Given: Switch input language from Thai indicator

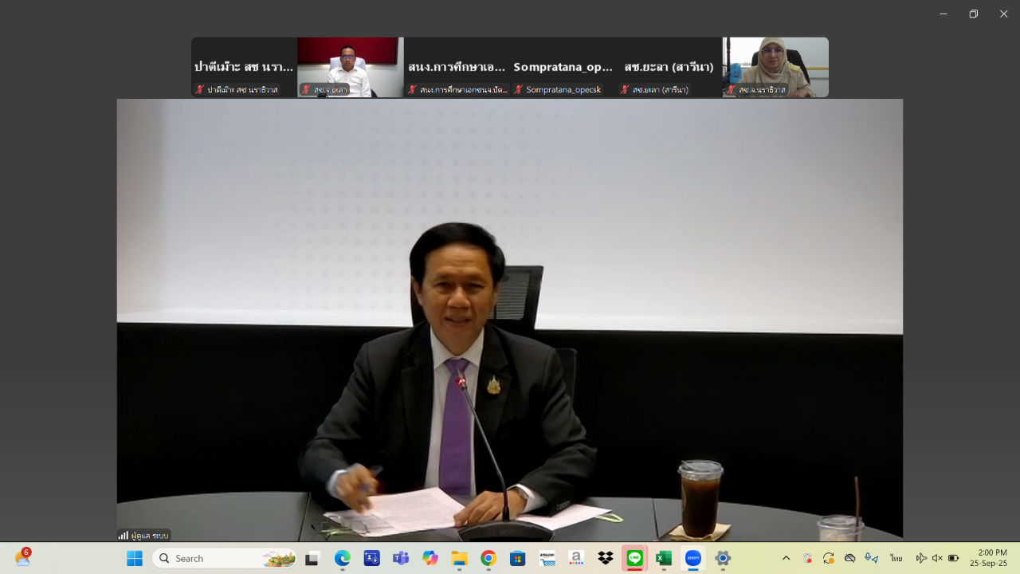Looking at the screenshot, I should tap(896, 558).
